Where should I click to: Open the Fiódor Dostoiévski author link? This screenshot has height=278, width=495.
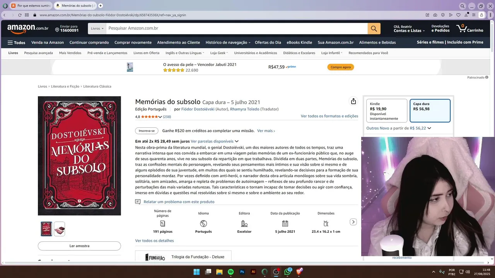198,109
